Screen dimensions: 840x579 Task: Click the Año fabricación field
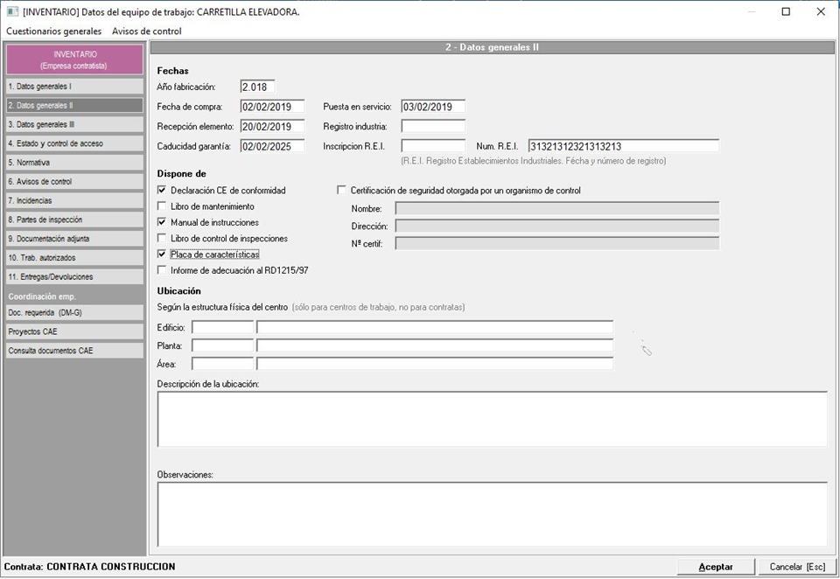tap(257, 87)
